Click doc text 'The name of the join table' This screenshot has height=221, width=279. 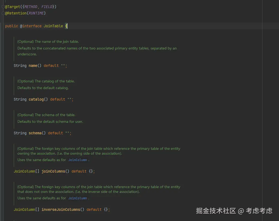click(x=56, y=41)
